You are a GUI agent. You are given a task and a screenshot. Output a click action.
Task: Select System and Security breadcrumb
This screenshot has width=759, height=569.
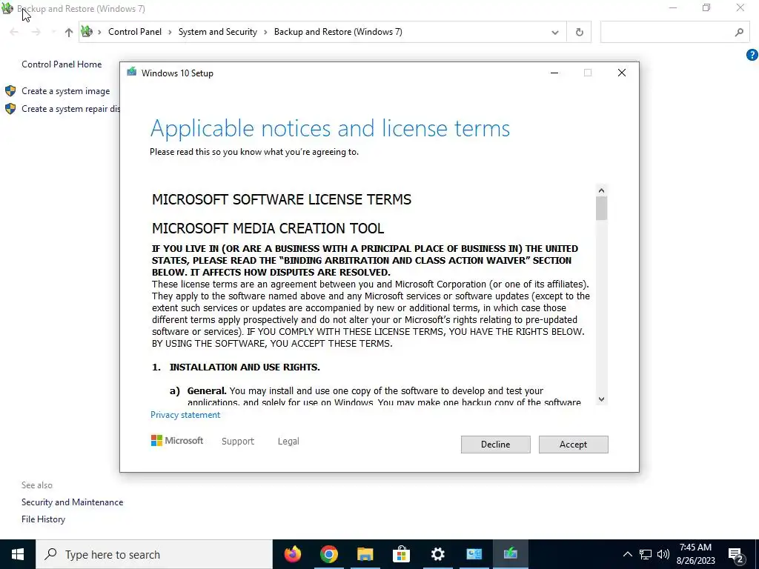(x=217, y=32)
